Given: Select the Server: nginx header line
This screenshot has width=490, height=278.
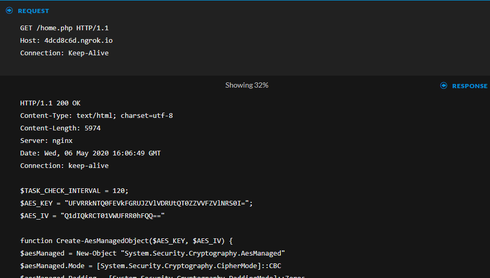Looking at the screenshot, I should 46,141.
